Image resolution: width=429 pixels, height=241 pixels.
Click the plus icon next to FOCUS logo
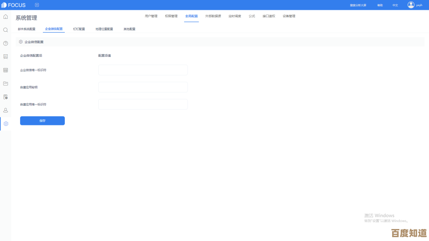(37, 5)
